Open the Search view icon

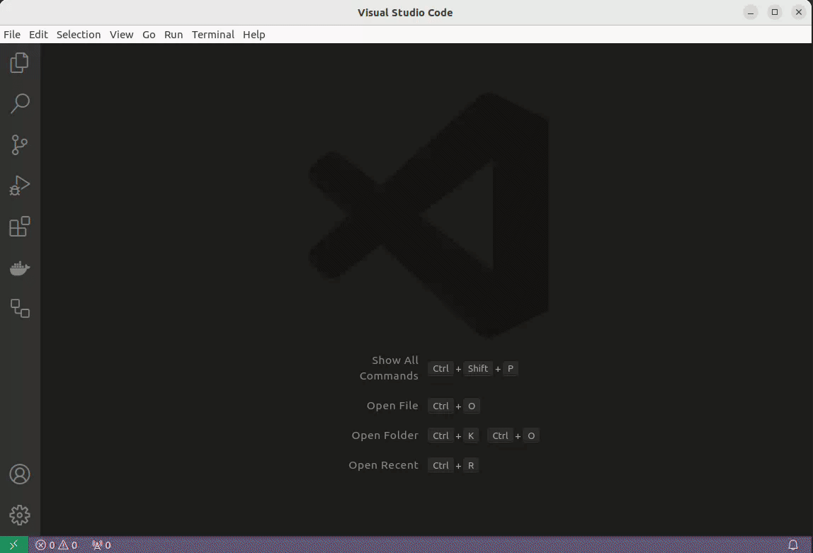(20, 103)
